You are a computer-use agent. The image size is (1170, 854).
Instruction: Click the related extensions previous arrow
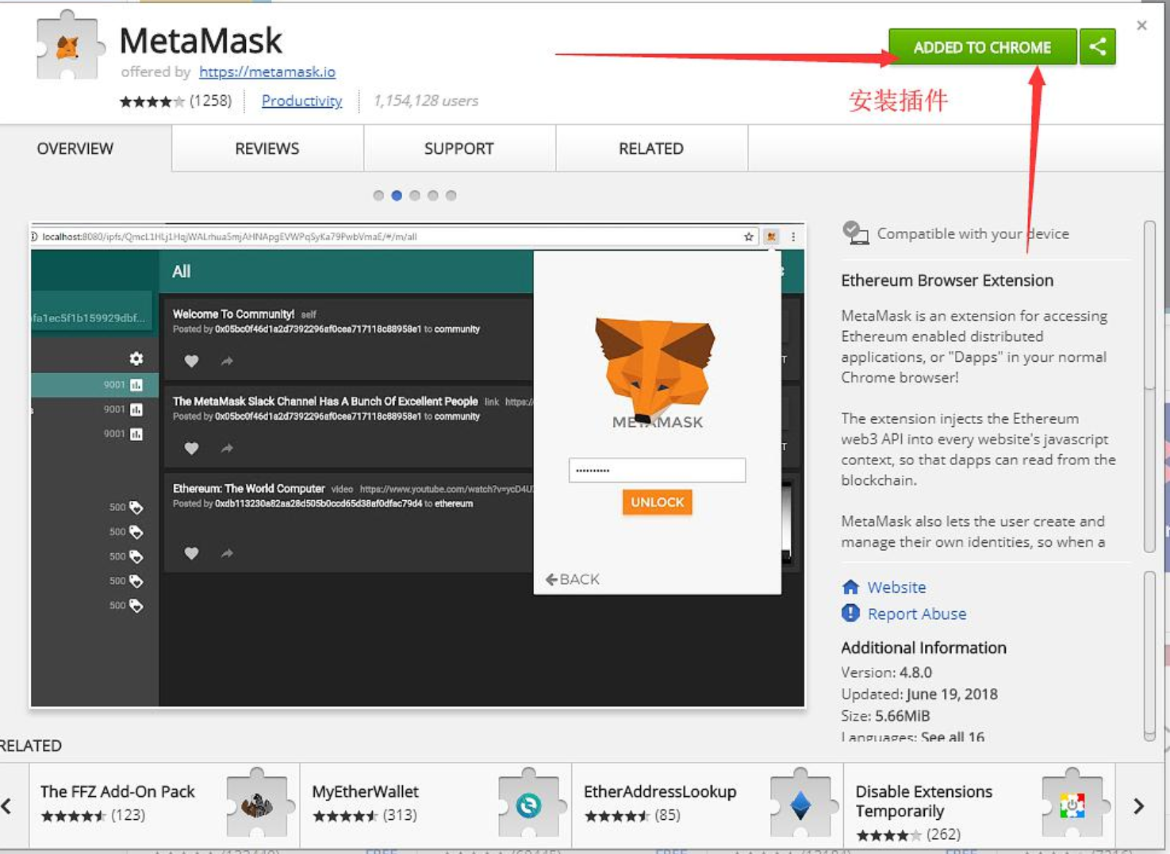[7, 806]
